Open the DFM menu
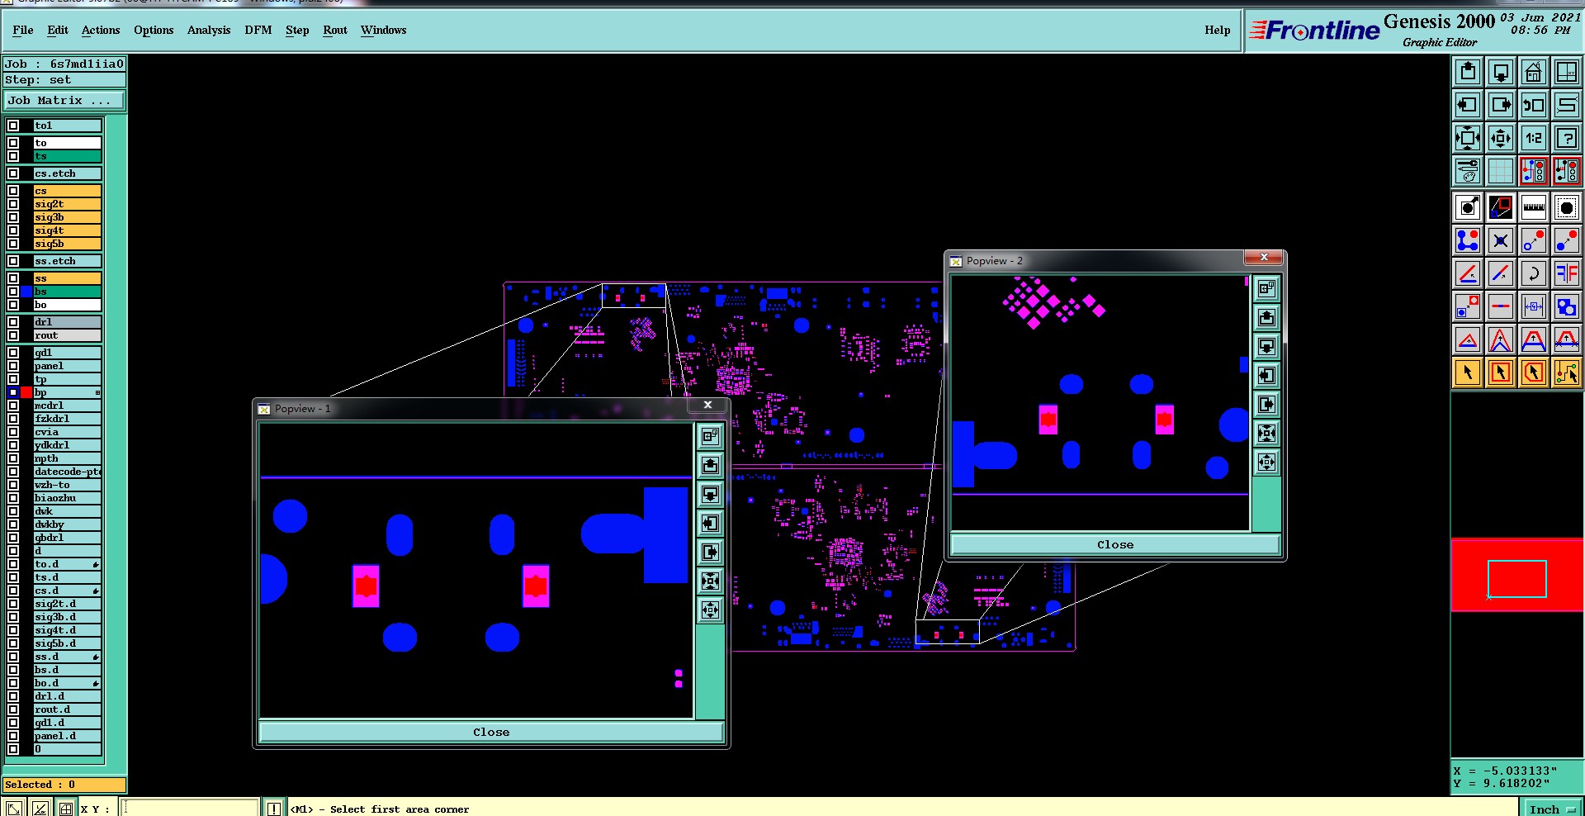The width and height of the screenshot is (1585, 816). click(x=258, y=30)
